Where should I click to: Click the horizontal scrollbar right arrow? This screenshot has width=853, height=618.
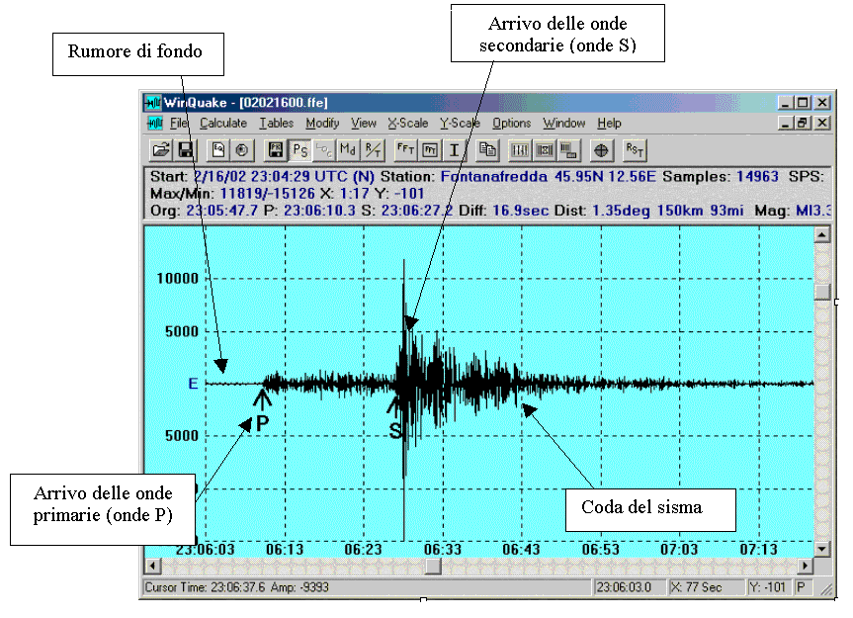[x=806, y=566]
